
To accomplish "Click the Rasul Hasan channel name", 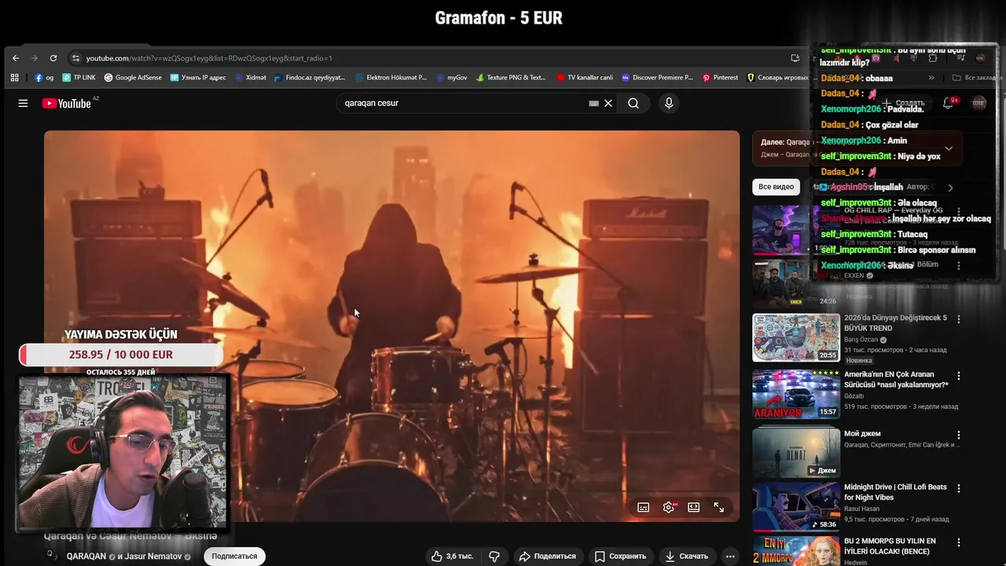I will (x=862, y=509).
